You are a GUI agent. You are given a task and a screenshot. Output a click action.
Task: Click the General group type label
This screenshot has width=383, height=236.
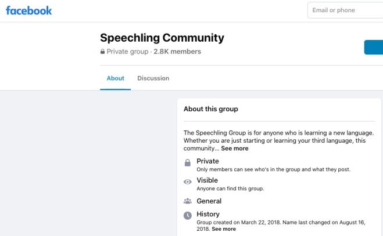[x=209, y=201]
